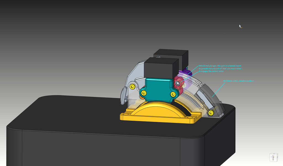Viewport: 283px width, 166px height.
Task: Click the small orange part behind teal clamp
Action: (142, 97)
